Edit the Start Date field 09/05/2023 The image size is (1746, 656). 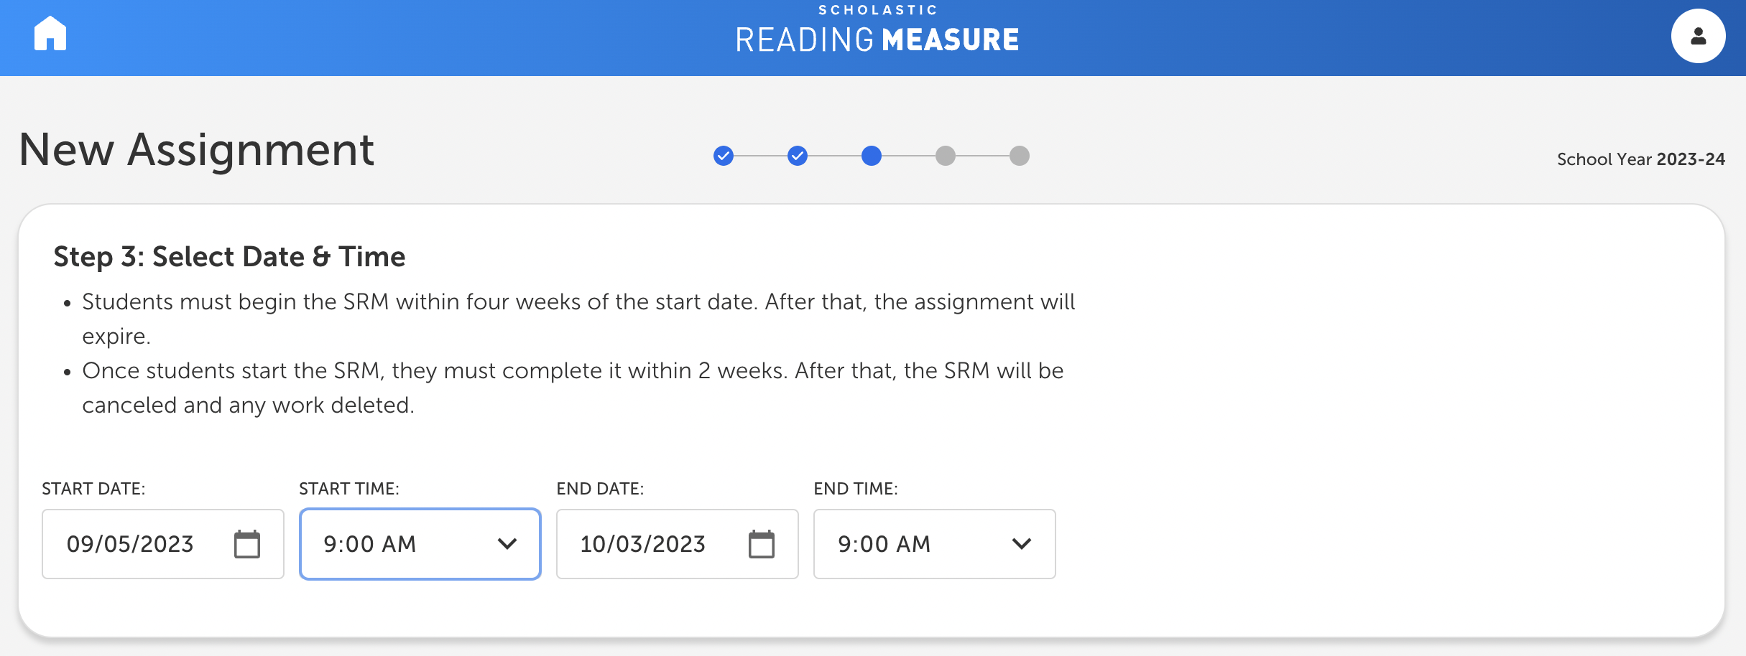pyautogui.click(x=163, y=544)
